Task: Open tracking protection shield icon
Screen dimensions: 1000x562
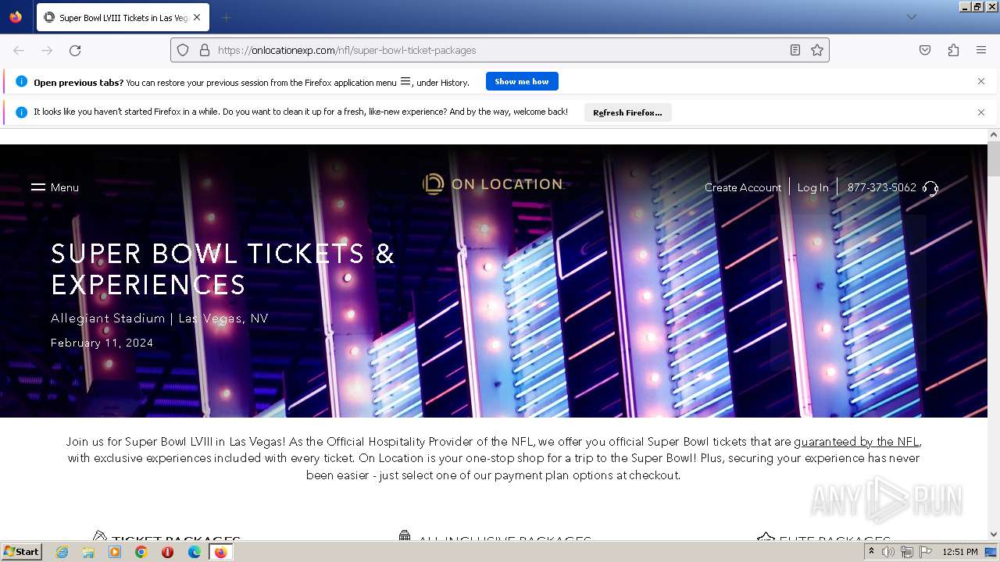Action: 183,50
